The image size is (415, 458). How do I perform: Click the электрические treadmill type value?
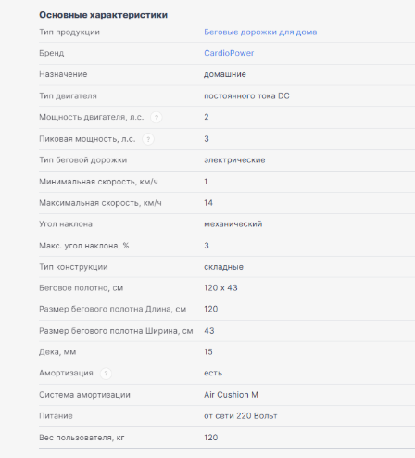pos(234,160)
